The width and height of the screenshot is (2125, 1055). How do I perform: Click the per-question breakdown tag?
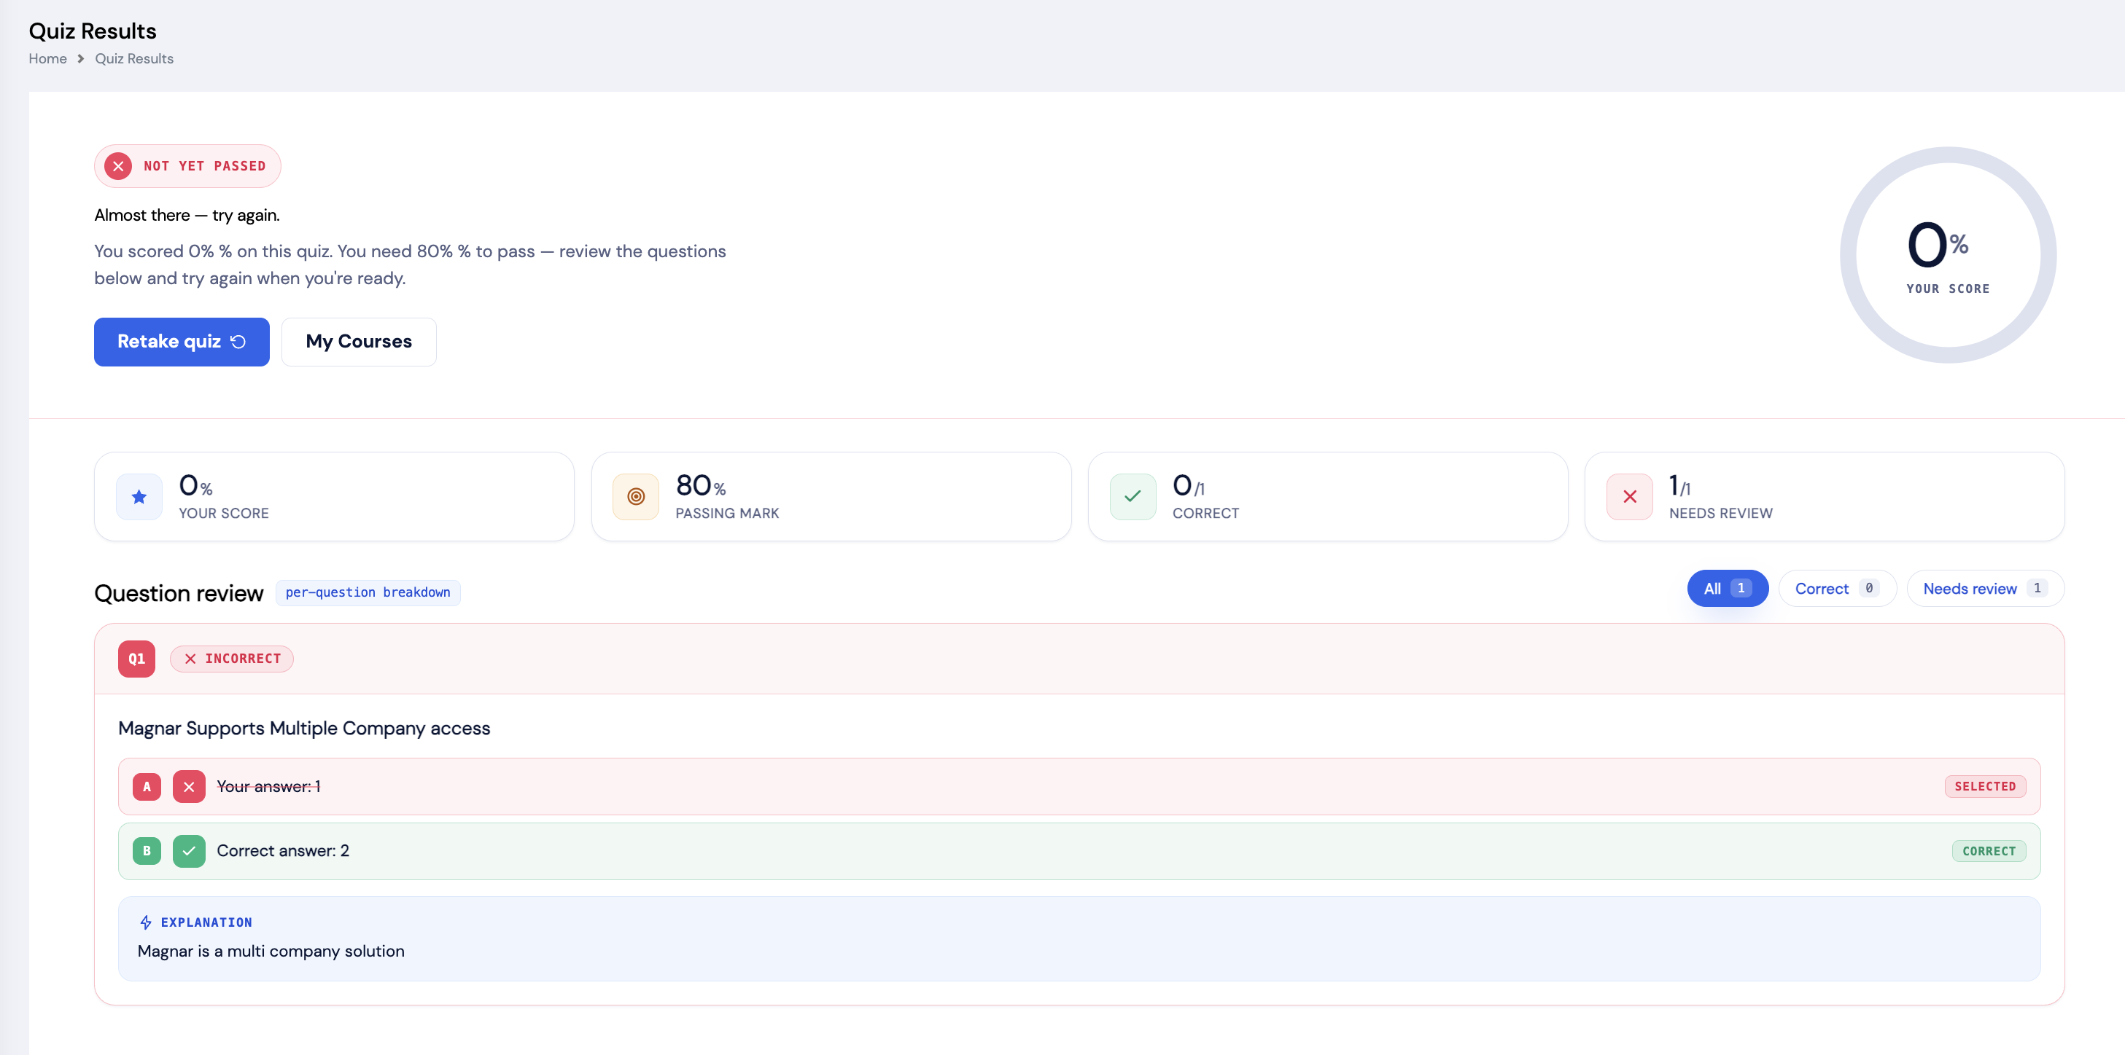click(368, 592)
